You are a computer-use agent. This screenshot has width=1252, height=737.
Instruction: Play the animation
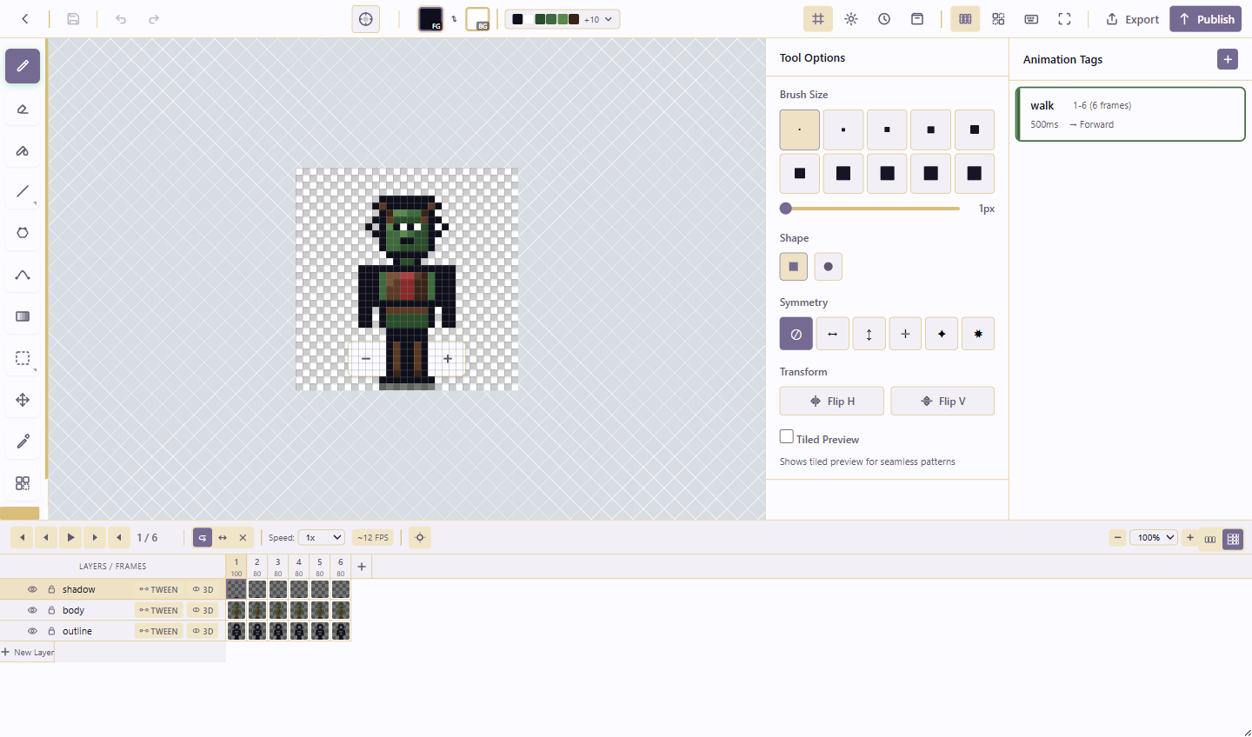(71, 537)
